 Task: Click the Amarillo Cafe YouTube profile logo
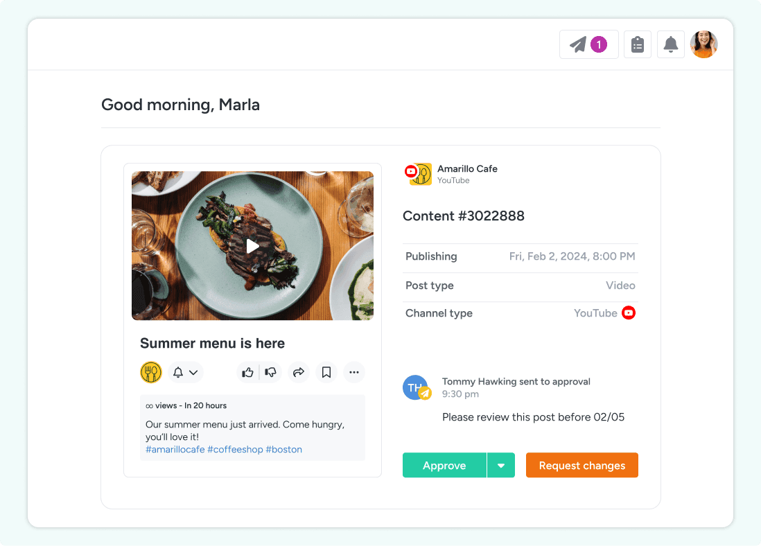[x=419, y=174]
